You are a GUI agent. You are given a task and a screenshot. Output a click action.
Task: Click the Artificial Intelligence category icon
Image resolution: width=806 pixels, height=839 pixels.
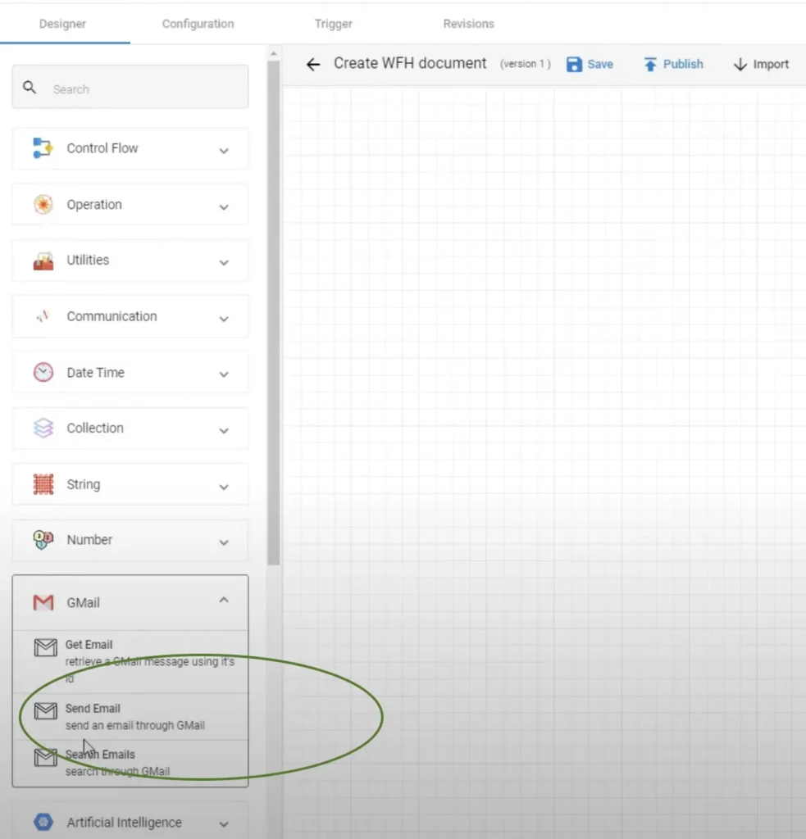43,822
